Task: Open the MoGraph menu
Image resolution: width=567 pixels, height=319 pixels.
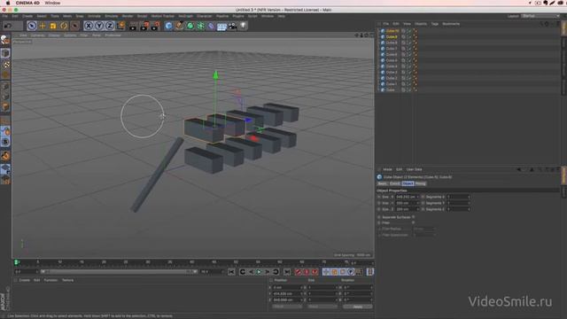Action: pyautogui.click(x=185, y=16)
